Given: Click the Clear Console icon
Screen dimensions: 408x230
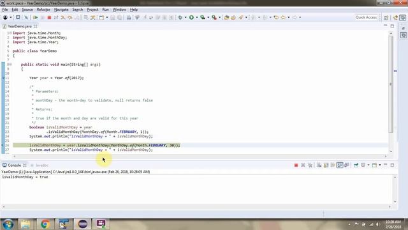Looking at the screenshot, I should (x=319, y=165).
